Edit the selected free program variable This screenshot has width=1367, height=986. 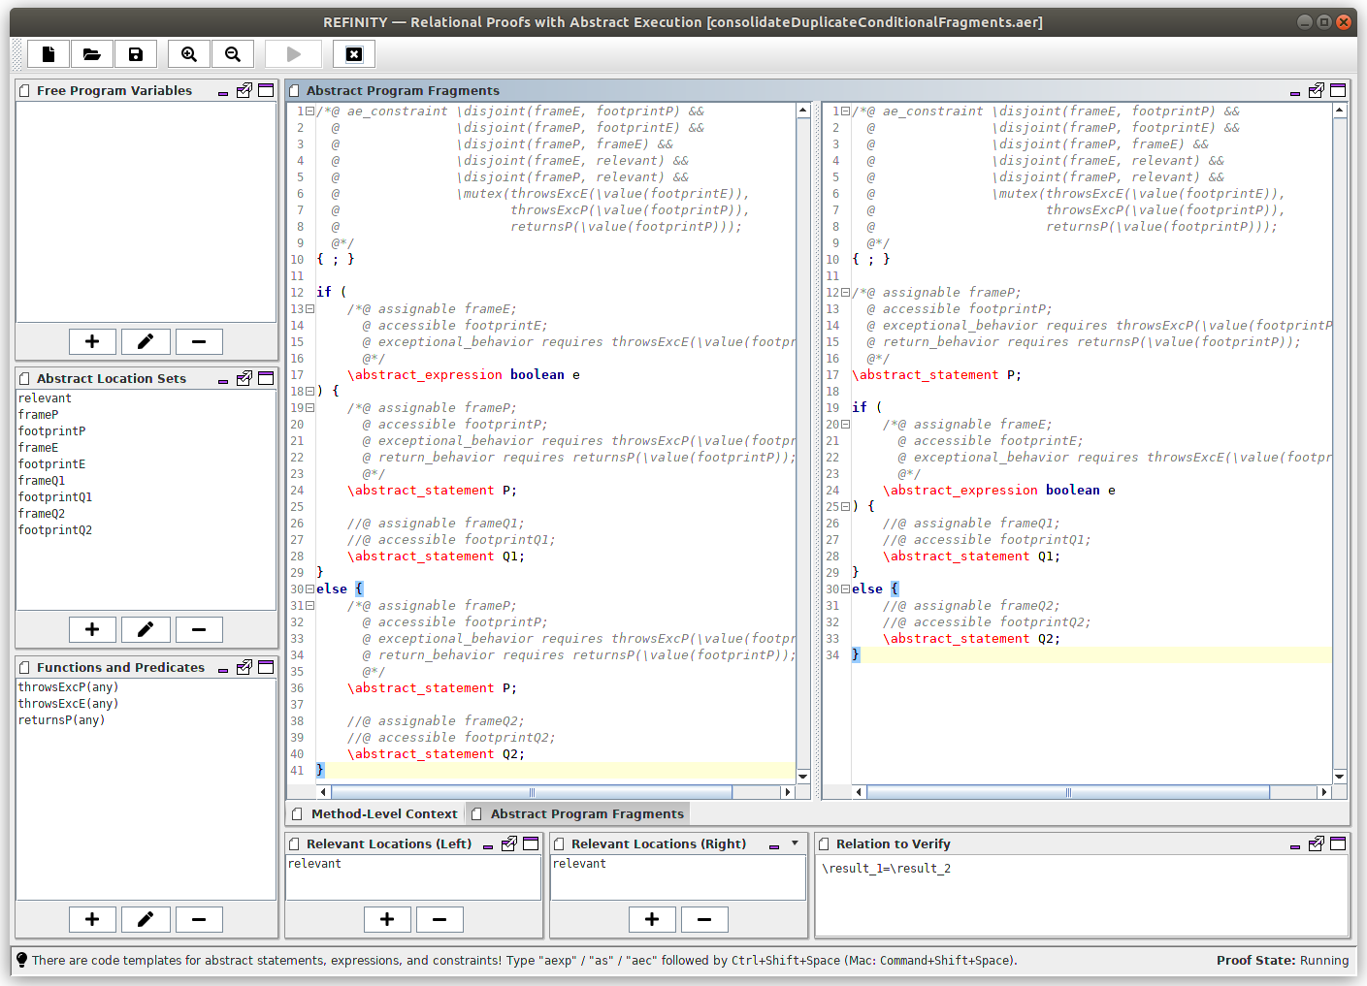tap(146, 341)
